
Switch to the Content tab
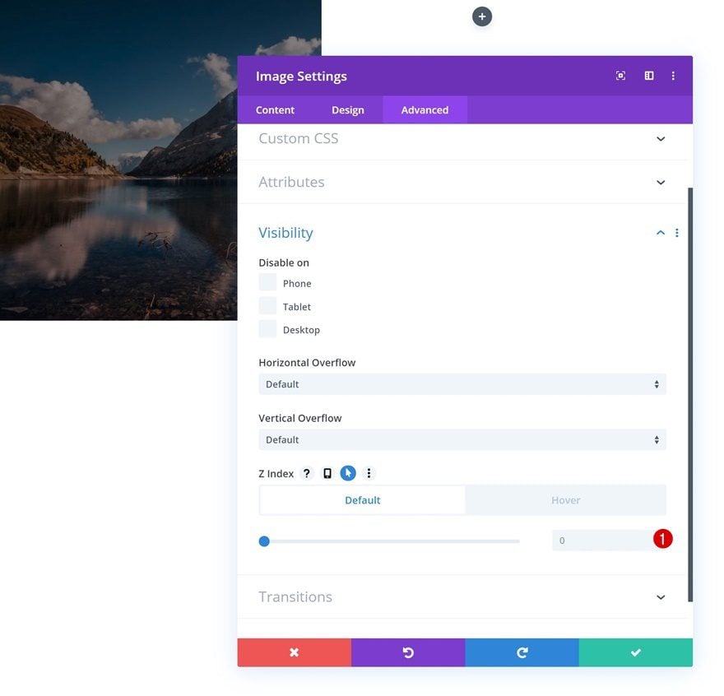point(275,110)
